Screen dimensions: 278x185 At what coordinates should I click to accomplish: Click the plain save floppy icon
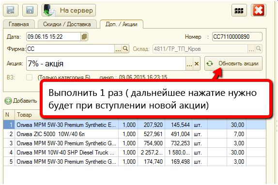click(30, 10)
